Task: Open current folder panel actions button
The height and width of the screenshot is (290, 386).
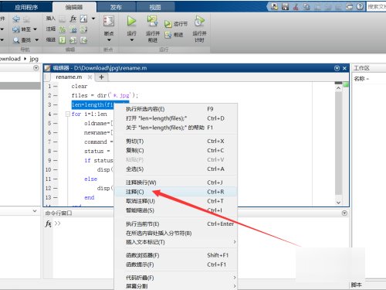Action: tap(36, 68)
